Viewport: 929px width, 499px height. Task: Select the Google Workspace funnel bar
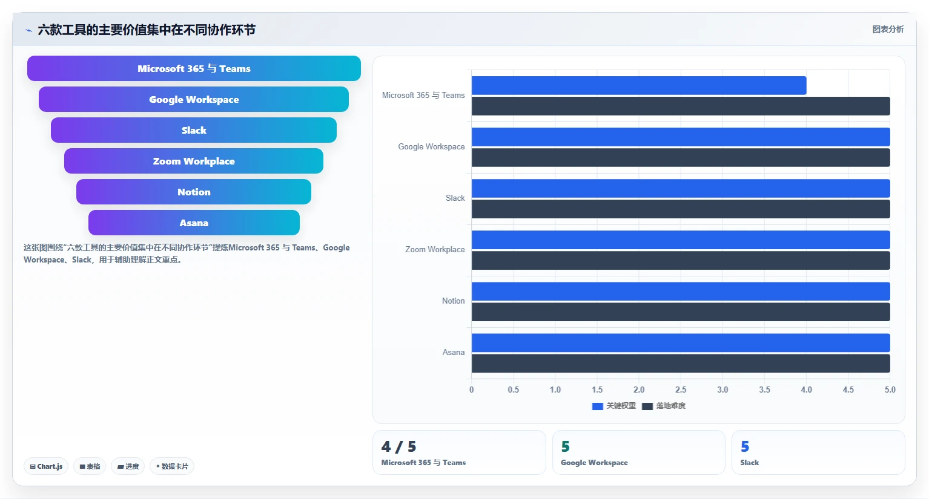(x=194, y=99)
